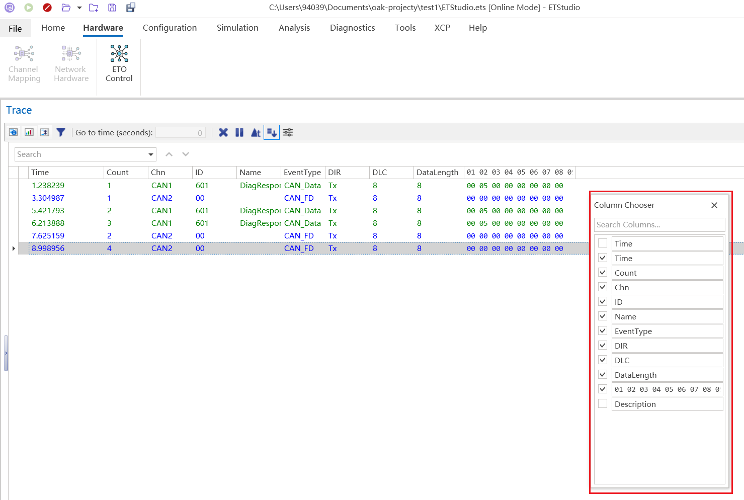
Task: Click the Search Columns input field
Action: 659,225
